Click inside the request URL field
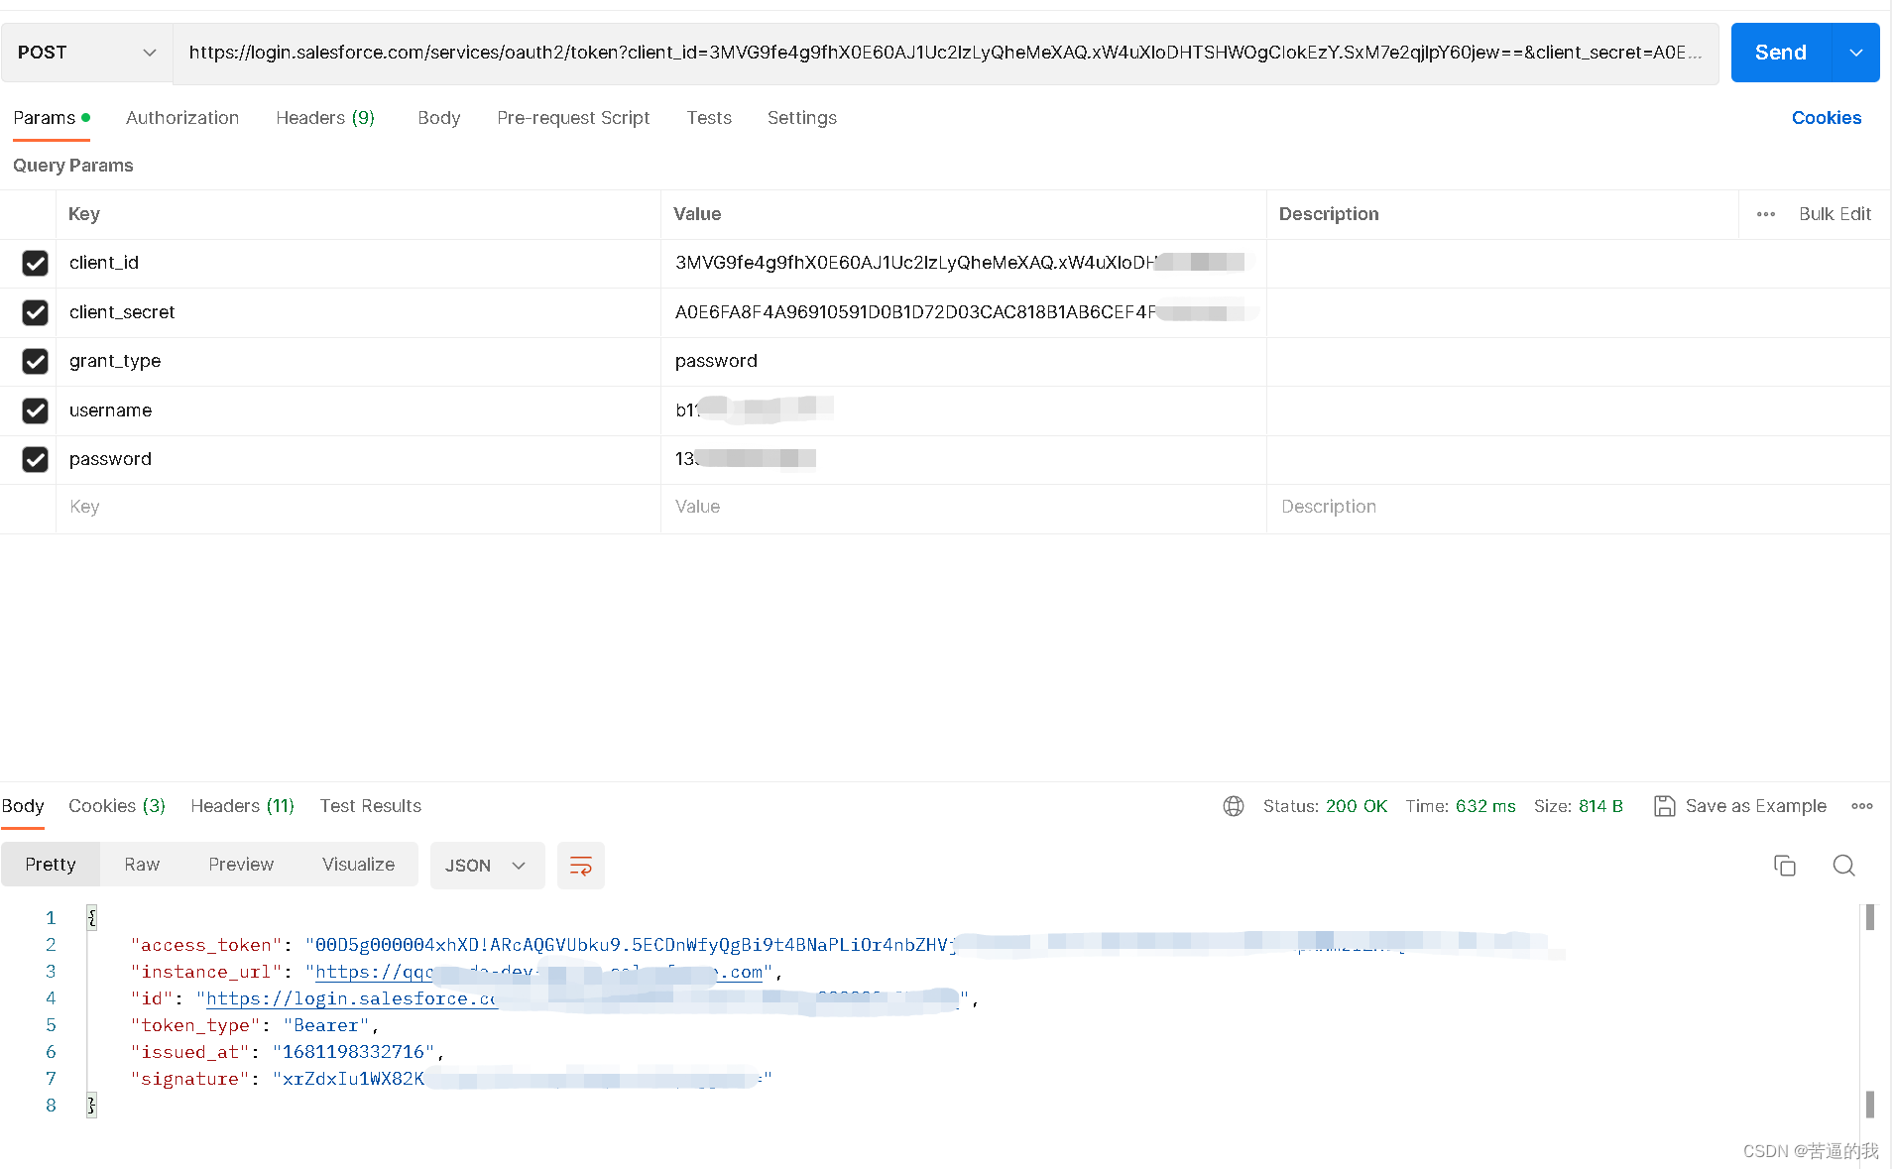1894x1169 pixels. (x=892, y=53)
